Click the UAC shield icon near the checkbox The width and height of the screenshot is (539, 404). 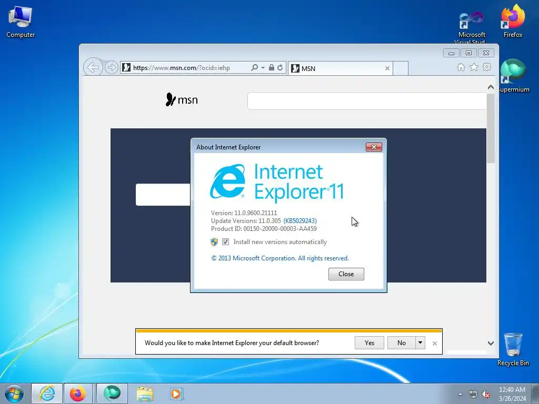[x=214, y=242]
